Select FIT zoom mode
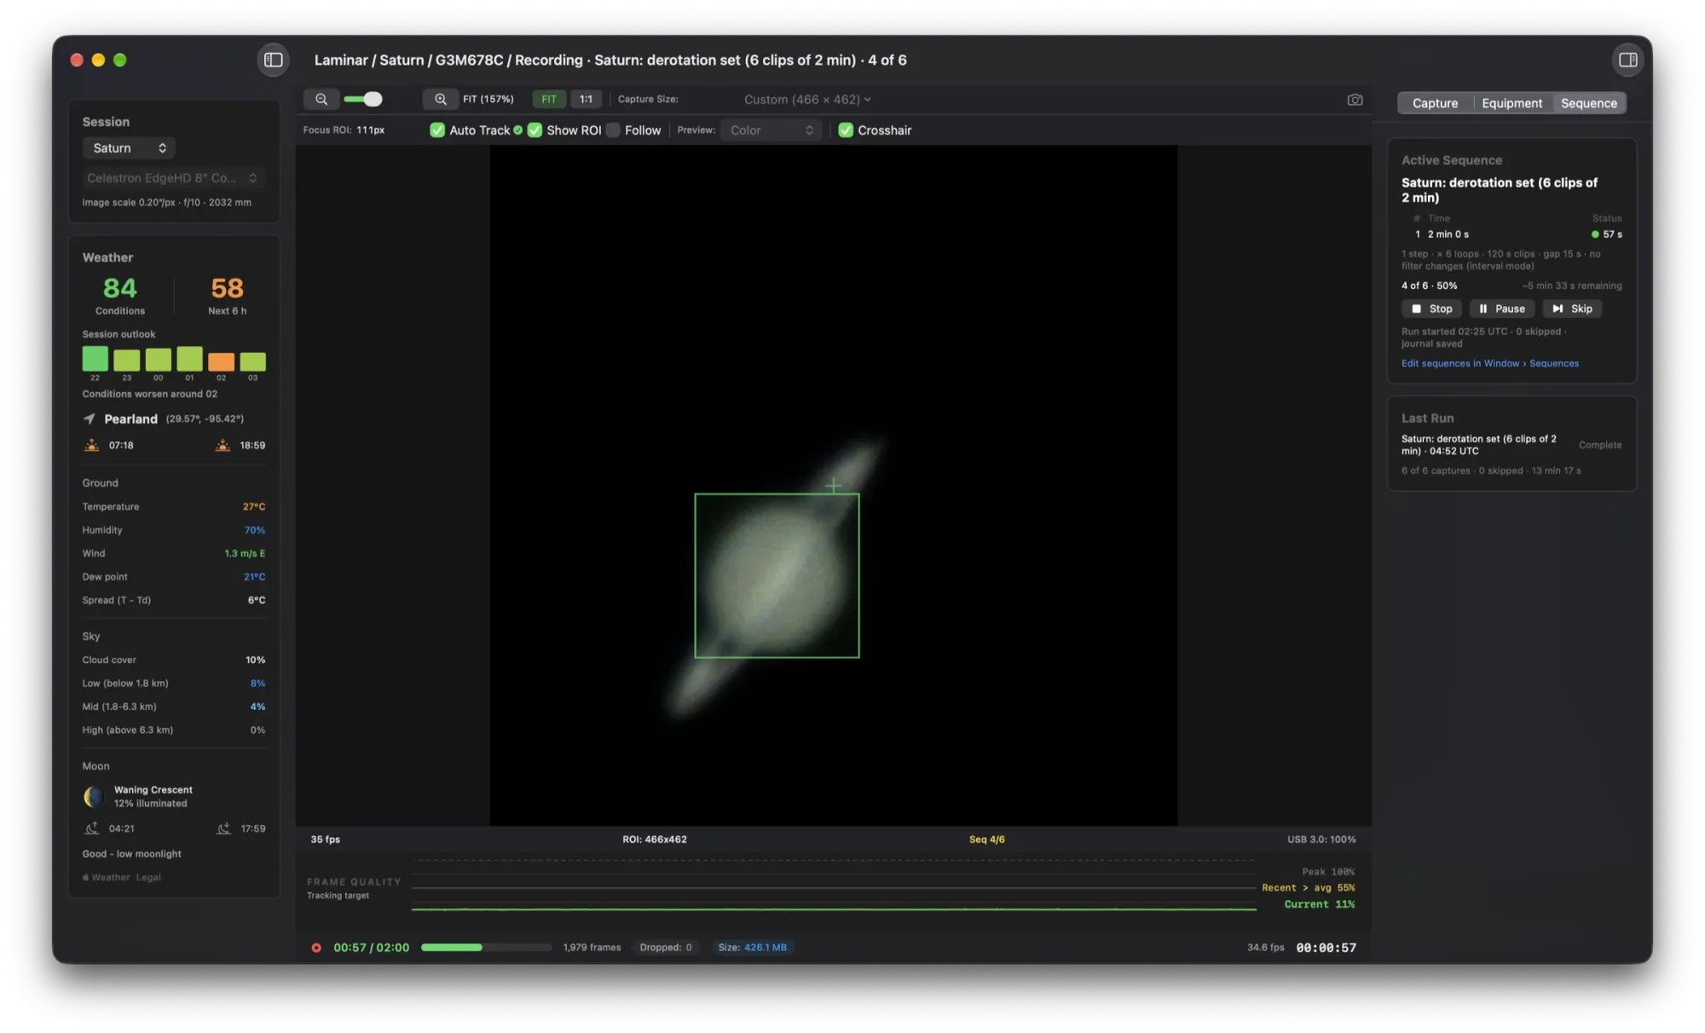The width and height of the screenshot is (1705, 1033). click(x=549, y=99)
